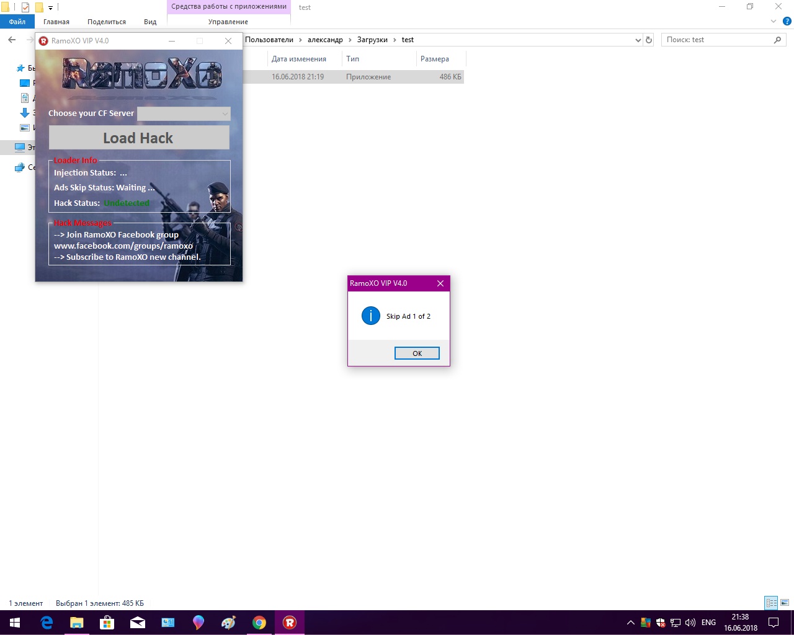Viewport: 794px width, 635px height.
Task: Click the RamoXO logo in title bar
Action: click(43, 41)
